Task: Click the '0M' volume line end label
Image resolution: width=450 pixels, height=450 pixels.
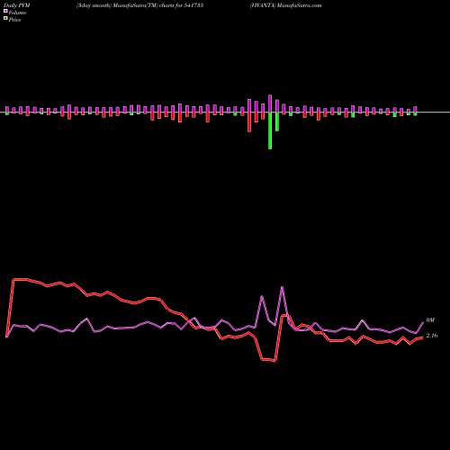Action: click(x=430, y=320)
